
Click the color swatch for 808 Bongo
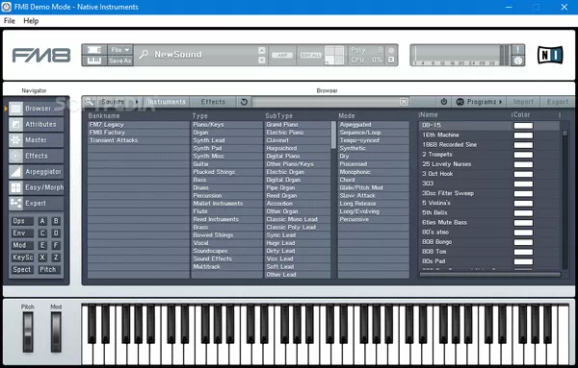(523, 242)
